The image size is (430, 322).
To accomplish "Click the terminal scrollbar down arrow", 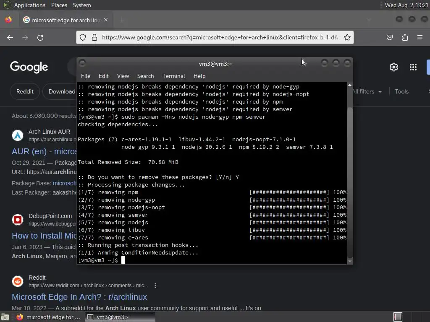I will pos(350,262).
